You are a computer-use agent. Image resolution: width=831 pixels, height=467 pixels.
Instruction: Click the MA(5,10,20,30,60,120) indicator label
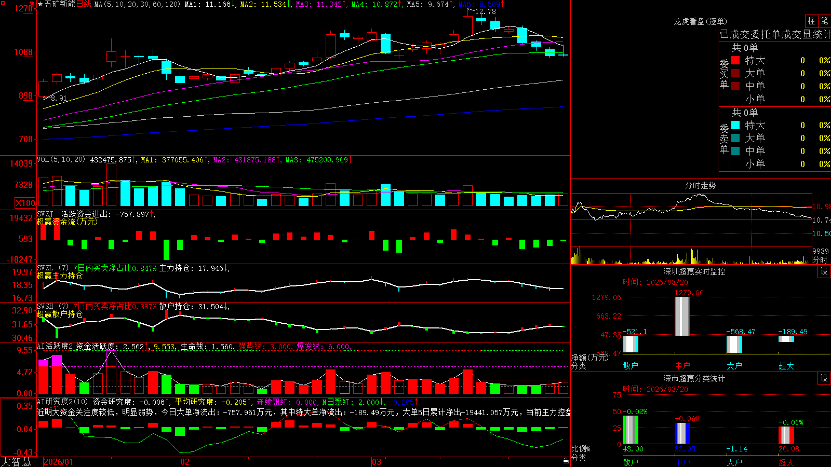click(138, 4)
